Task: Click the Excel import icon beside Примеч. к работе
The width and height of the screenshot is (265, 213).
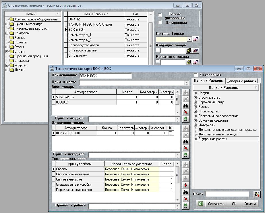Action: click(185, 206)
